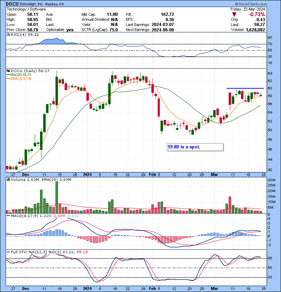Click the SCTR (LrgCap) 75.0 value

113,30
